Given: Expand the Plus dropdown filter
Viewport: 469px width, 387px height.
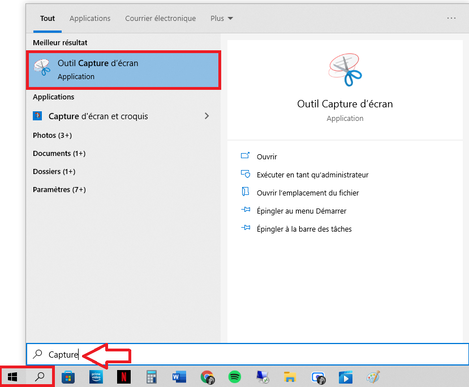Looking at the screenshot, I should 221,18.
